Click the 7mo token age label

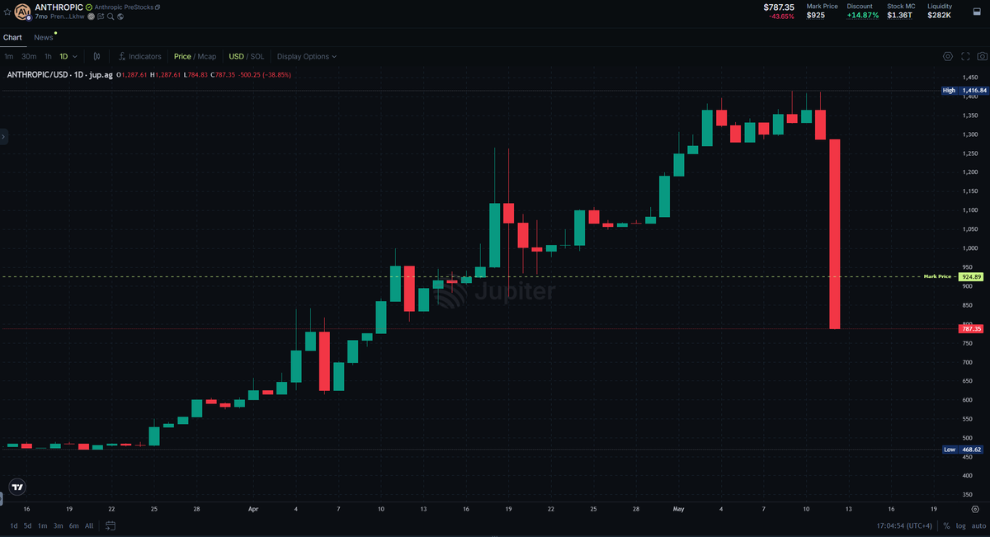pos(41,16)
